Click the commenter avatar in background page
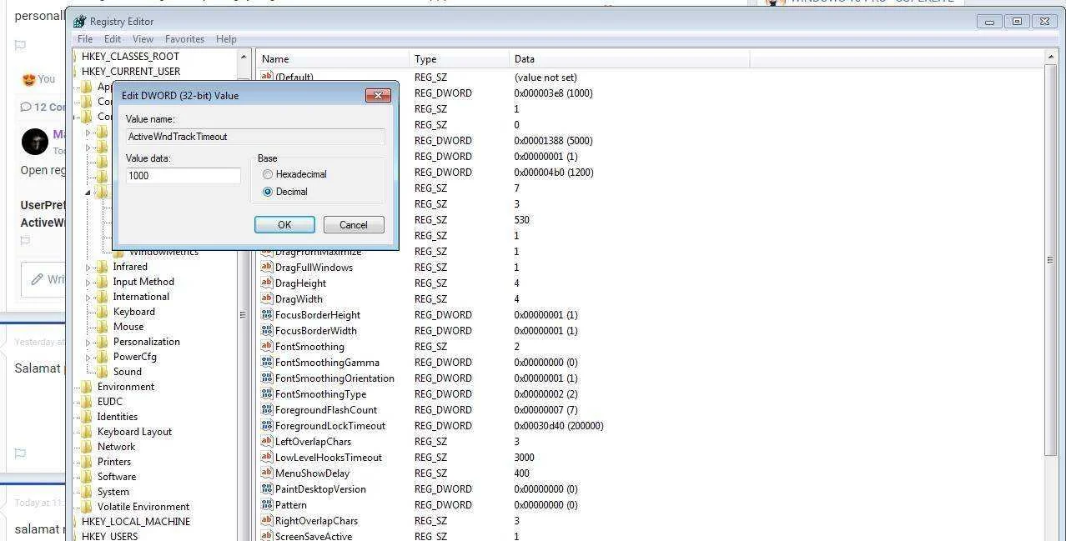Screen dimensions: 1066x541 pos(35,142)
